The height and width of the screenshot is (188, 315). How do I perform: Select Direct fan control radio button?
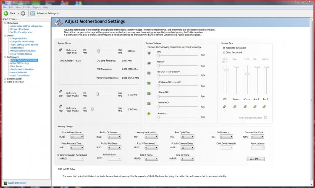point(224,52)
